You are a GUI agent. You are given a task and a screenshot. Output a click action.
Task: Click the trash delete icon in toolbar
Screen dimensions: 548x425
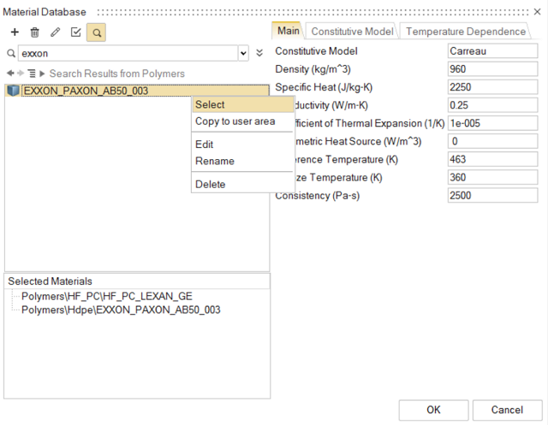(x=34, y=32)
